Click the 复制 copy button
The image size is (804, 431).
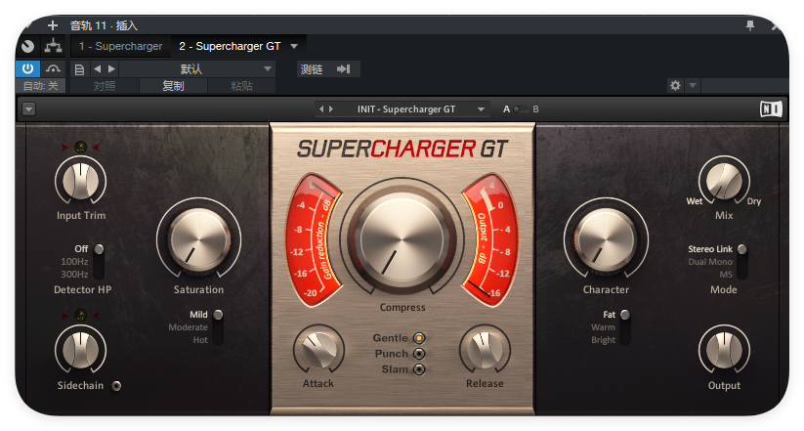(x=173, y=86)
